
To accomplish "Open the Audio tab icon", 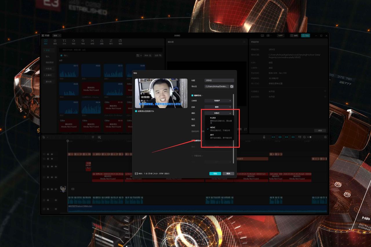I will [x=55, y=42].
